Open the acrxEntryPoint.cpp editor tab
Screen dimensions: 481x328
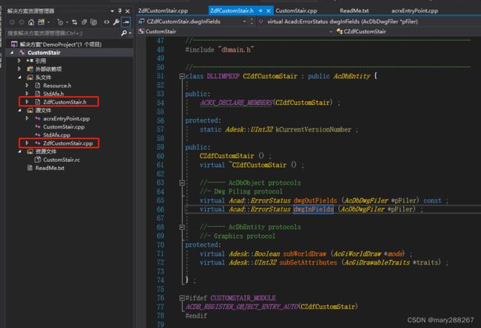pos(414,11)
